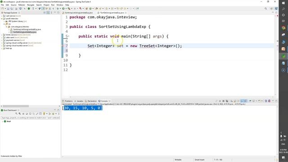Select SortArrayListUsingLambdaExp.java in Package Explorer
288x162 pixels.
(x=27, y=29)
